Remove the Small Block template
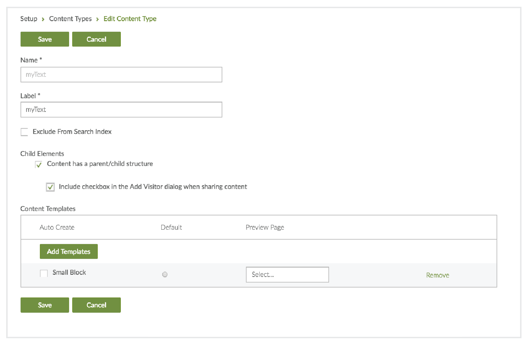The width and height of the screenshot is (528, 345). 437,275
